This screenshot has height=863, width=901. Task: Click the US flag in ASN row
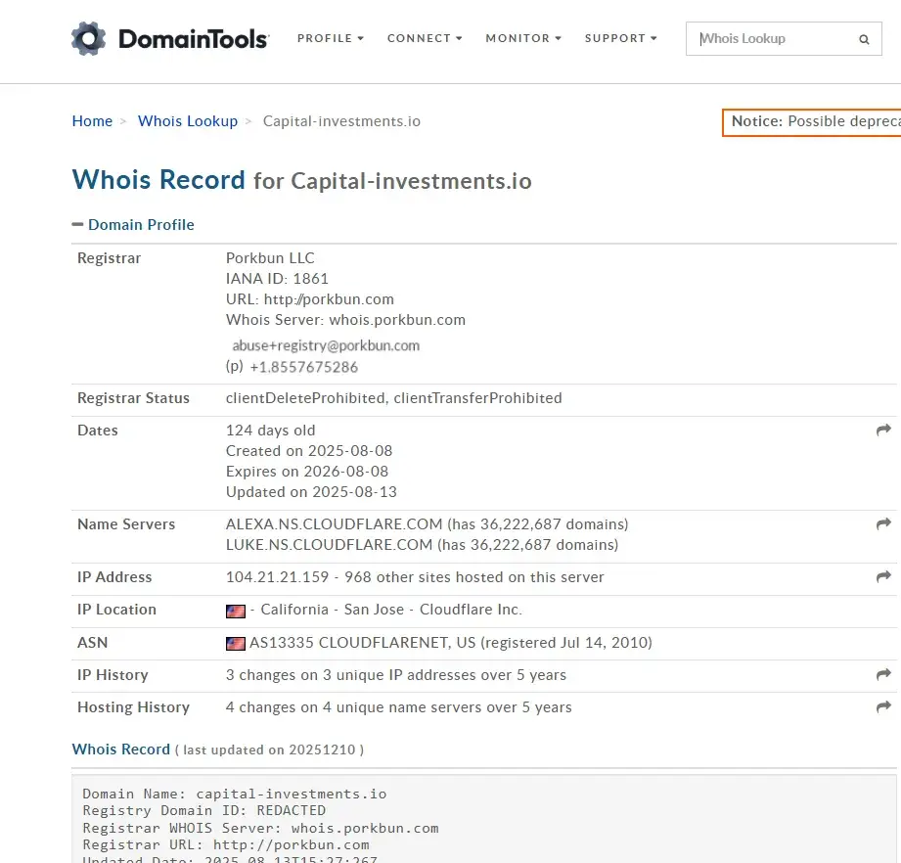click(236, 643)
